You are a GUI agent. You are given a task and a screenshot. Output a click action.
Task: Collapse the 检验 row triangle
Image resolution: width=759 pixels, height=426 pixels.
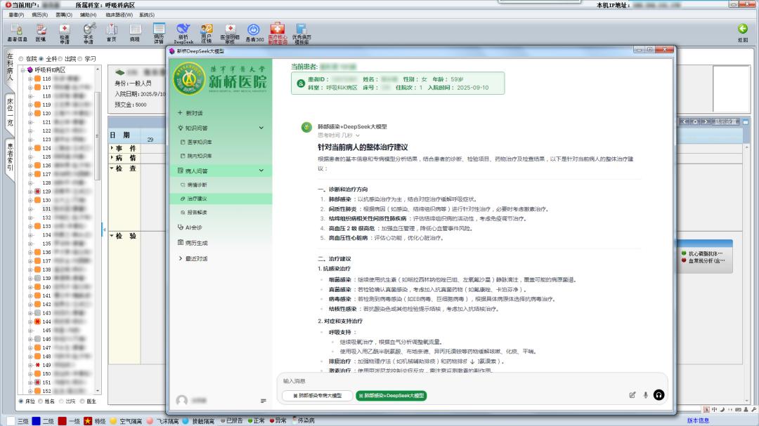click(x=112, y=236)
